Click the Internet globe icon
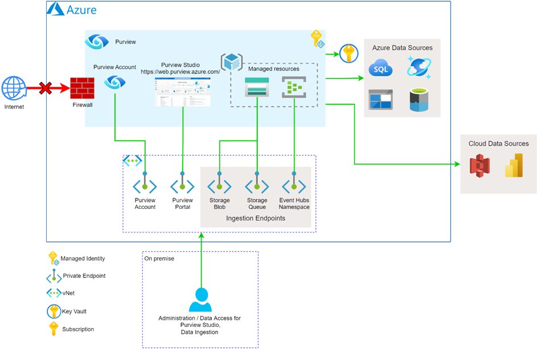 pos(14,88)
